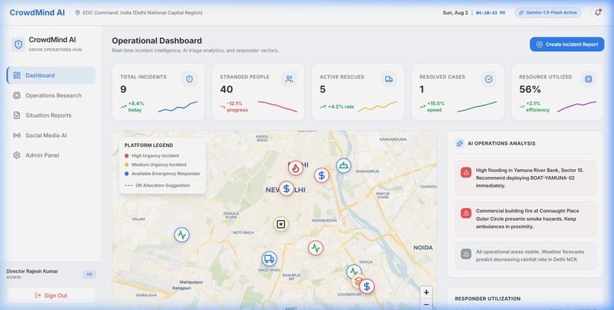Open the notifications bell

coord(597,12)
